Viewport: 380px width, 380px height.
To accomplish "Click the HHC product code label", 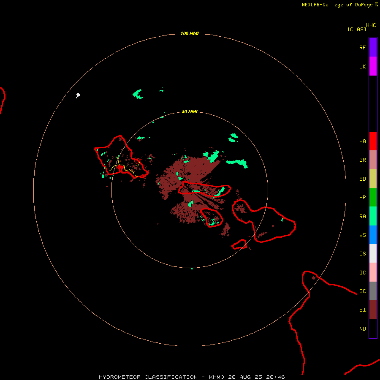I will click(371, 25).
